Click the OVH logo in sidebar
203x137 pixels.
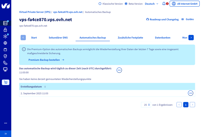click(x=6, y=6)
